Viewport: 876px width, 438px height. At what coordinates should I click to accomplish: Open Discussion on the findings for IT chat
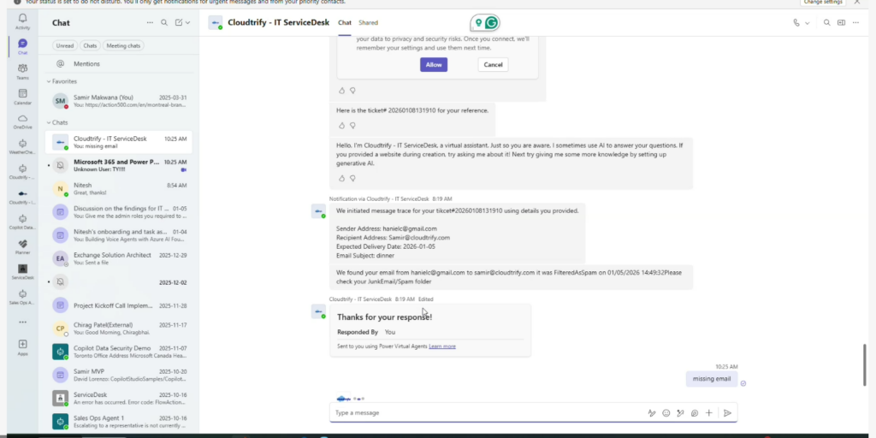coord(118,212)
